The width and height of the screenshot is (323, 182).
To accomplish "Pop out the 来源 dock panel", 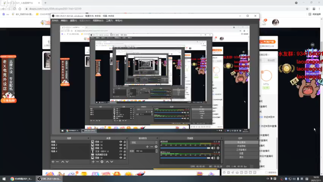I will coord(127,138).
